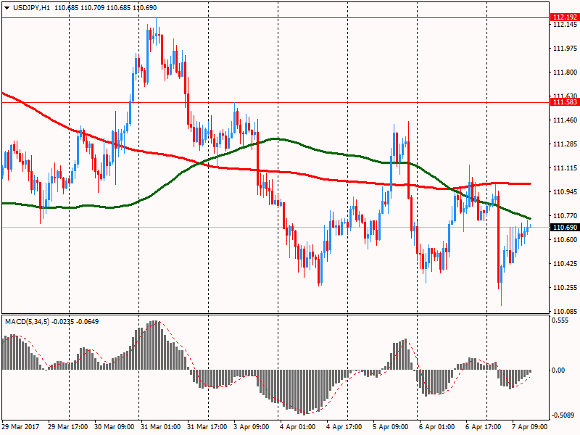Click the 29 Mar 17:00 time label
This screenshot has width=580, height=435.
click(x=67, y=427)
